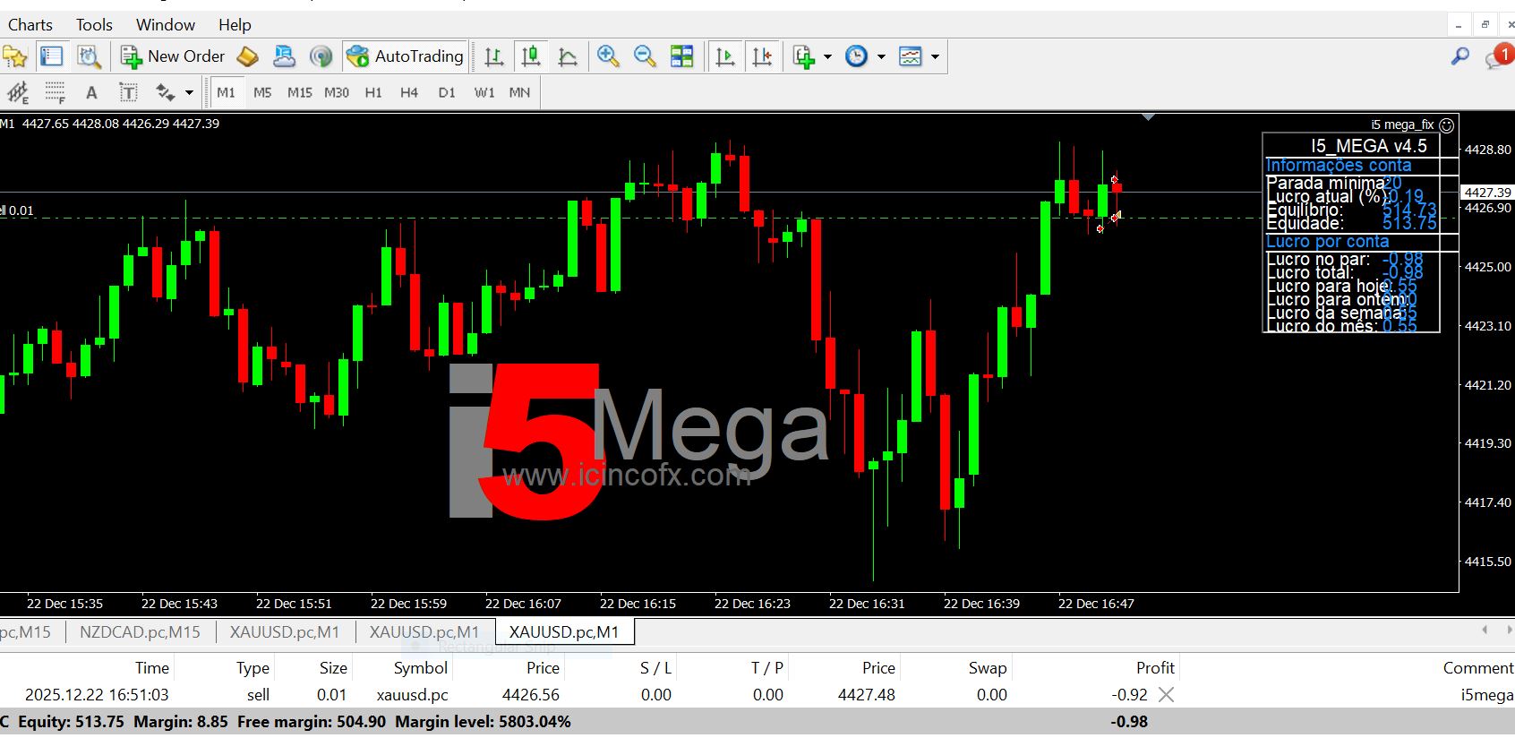Tile chart windows with the grid icon
Screen dimensions: 1515x738
(682, 56)
